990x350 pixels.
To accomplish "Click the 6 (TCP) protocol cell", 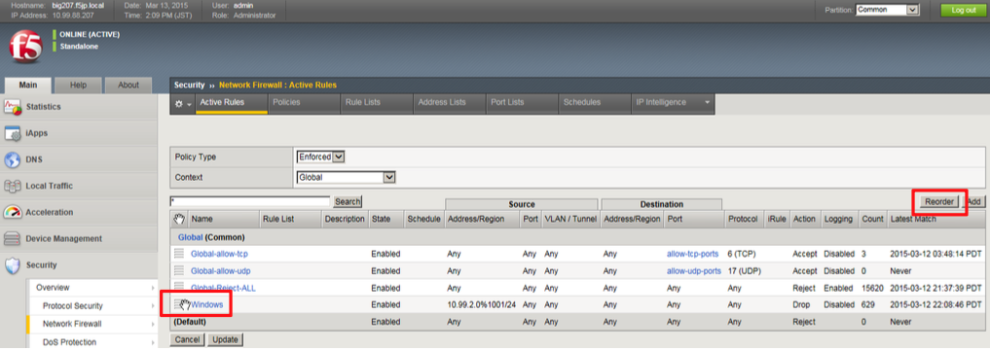I will click(743, 254).
